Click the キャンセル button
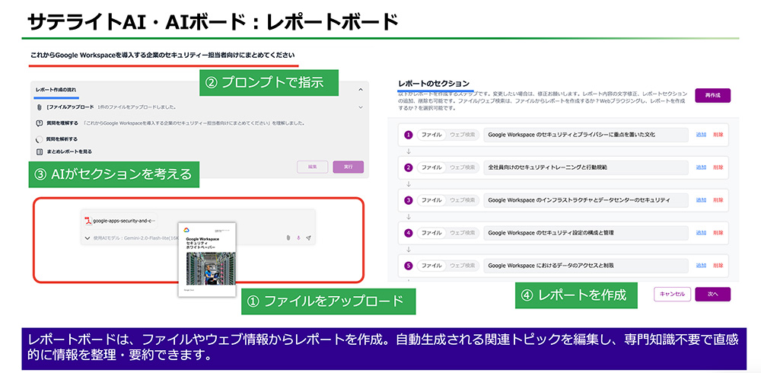 [x=672, y=295]
